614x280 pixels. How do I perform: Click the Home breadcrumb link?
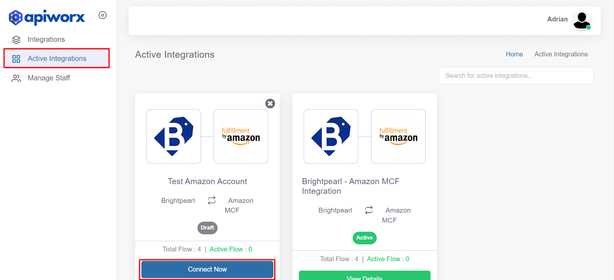[x=514, y=54]
